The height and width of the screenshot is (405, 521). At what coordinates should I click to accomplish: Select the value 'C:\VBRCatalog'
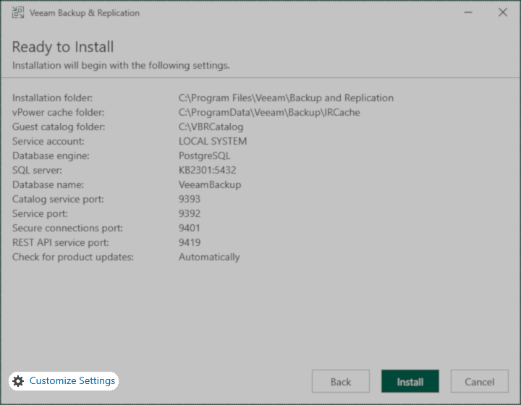(211, 127)
